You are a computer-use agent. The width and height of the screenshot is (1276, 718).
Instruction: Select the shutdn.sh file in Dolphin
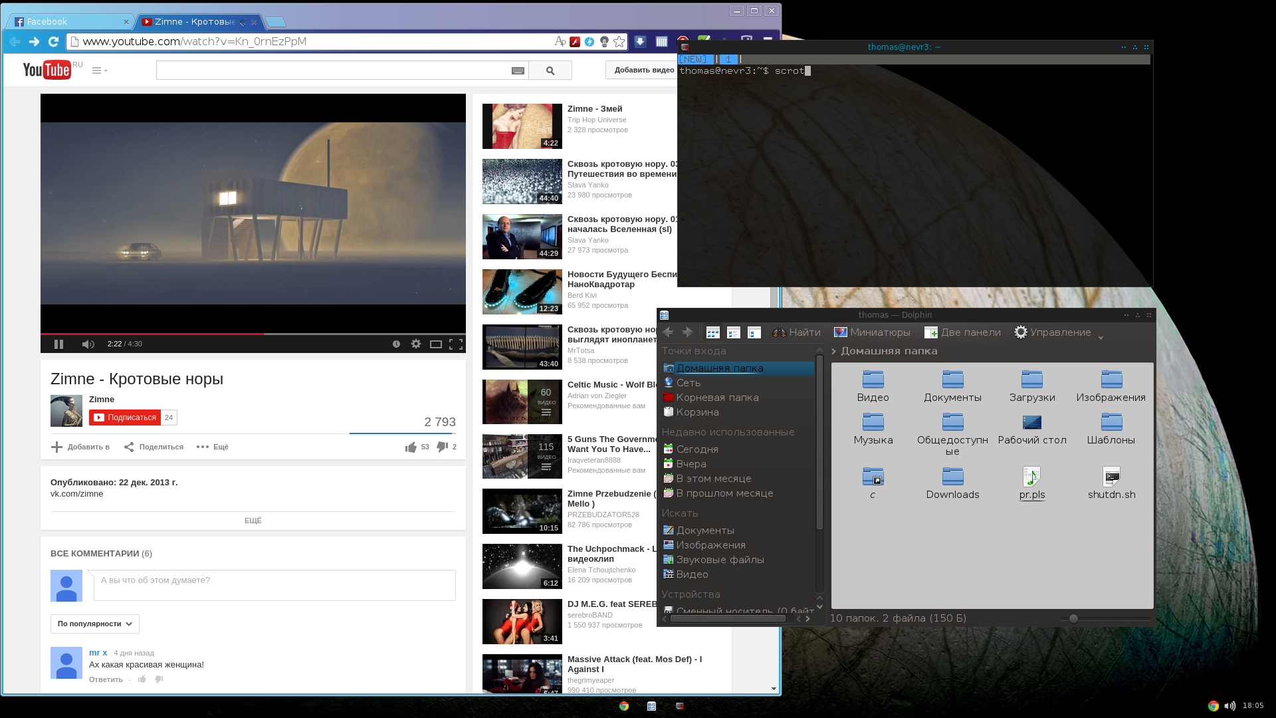pyautogui.click(x=1112, y=483)
